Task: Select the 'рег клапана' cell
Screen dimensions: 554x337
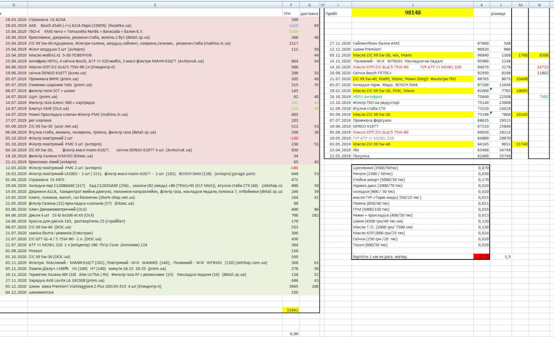Action: tap(155, 120)
